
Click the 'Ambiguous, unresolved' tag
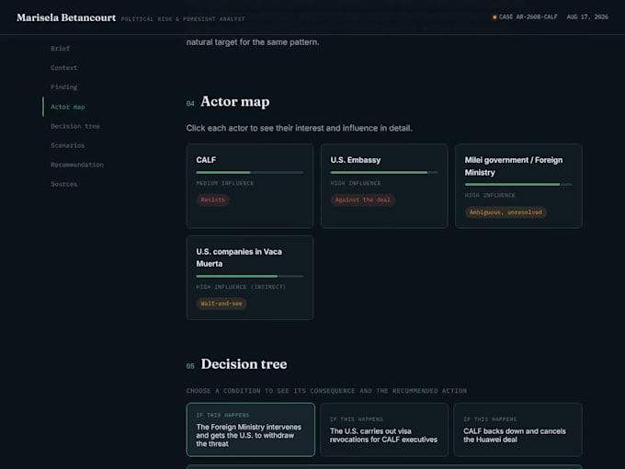[x=506, y=212]
